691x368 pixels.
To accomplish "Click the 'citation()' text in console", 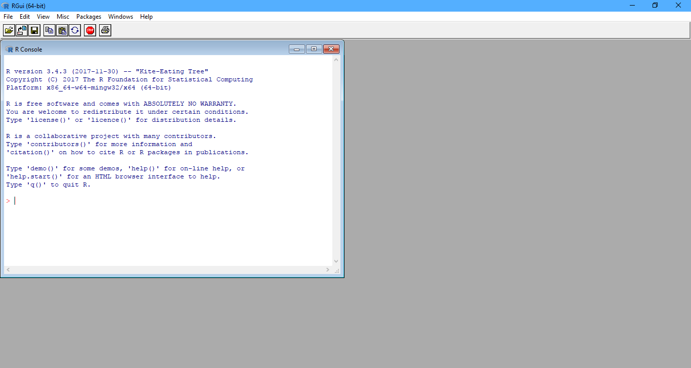I will [30, 152].
